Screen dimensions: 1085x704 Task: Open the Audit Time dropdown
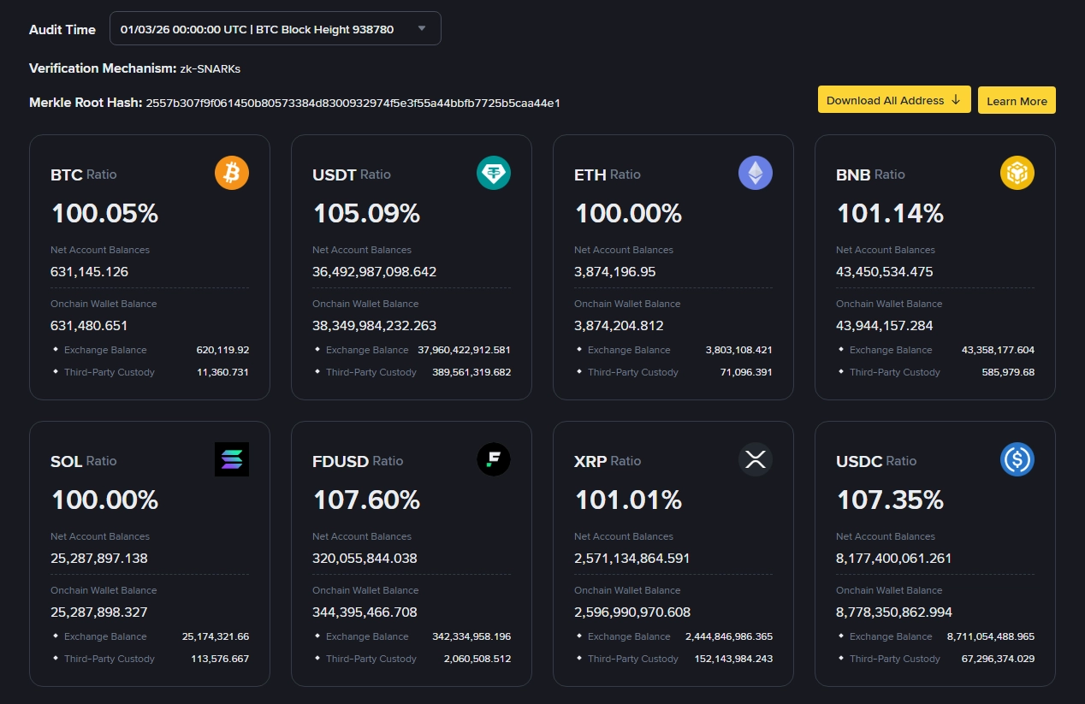click(x=274, y=29)
